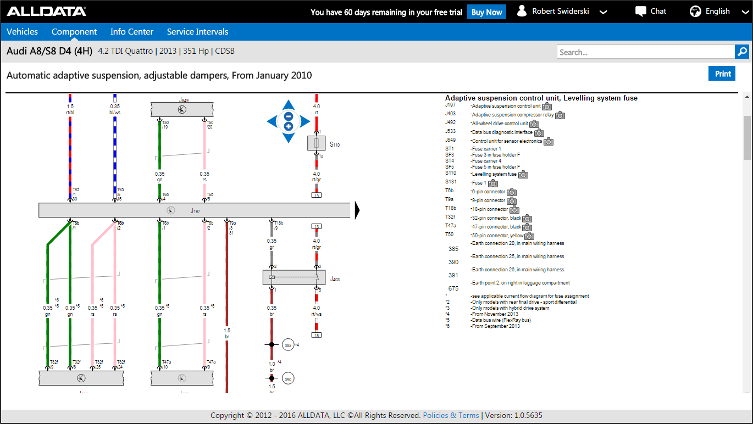Pan diagram down with the down arrow
This screenshot has height=424, width=753.
(x=288, y=138)
